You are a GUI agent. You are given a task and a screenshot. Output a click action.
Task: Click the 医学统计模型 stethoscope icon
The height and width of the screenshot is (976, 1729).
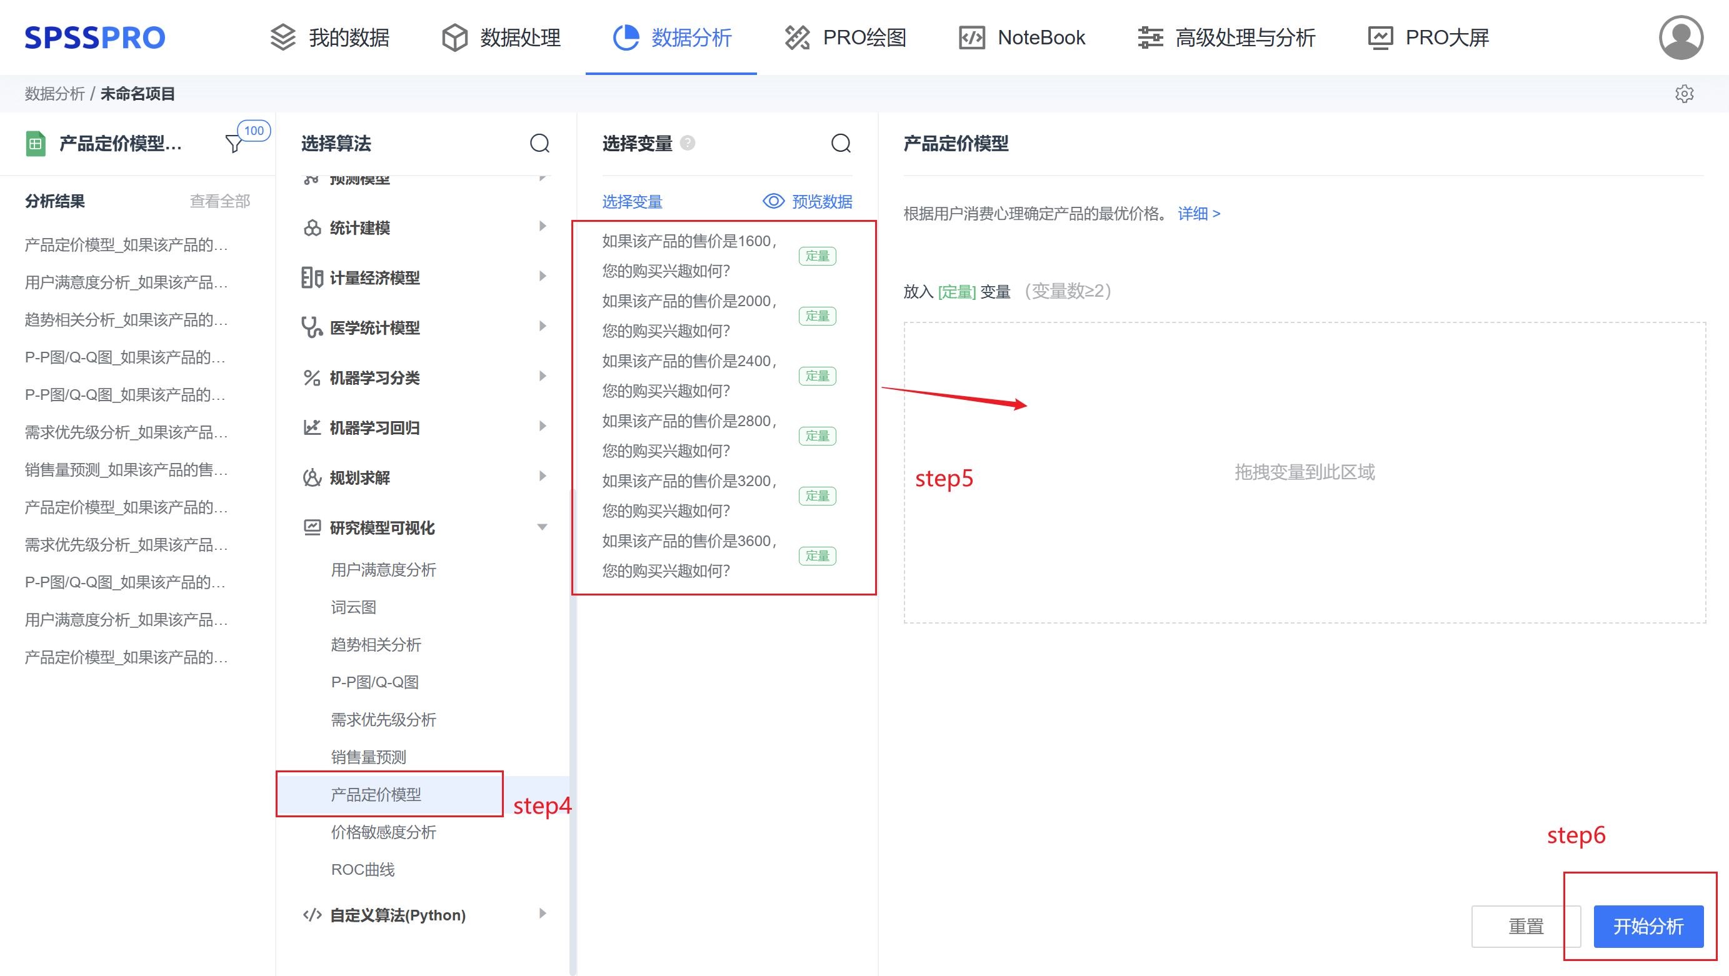pyautogui.click(x=312, y=327)
